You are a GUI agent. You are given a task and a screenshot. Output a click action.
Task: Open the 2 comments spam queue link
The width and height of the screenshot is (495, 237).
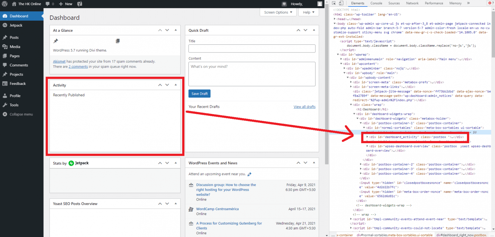[x=78, y=67]
